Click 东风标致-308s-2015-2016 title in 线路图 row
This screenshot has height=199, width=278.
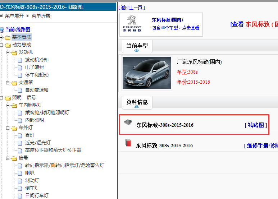[165, 125]
